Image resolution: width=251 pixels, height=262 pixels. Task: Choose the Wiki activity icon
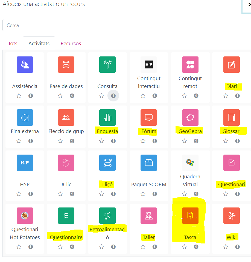(231, 216)
